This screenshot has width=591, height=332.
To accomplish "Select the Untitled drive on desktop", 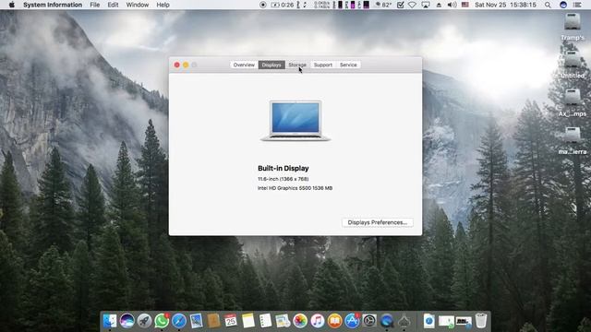I will pyautogui.click(x=573, y=65).
